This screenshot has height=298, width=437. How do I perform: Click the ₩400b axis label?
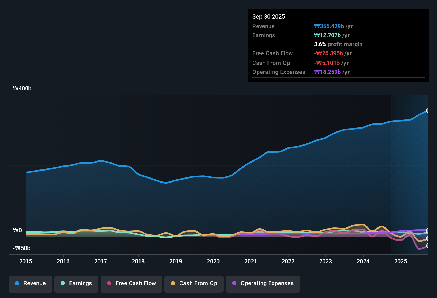(22, 88)
